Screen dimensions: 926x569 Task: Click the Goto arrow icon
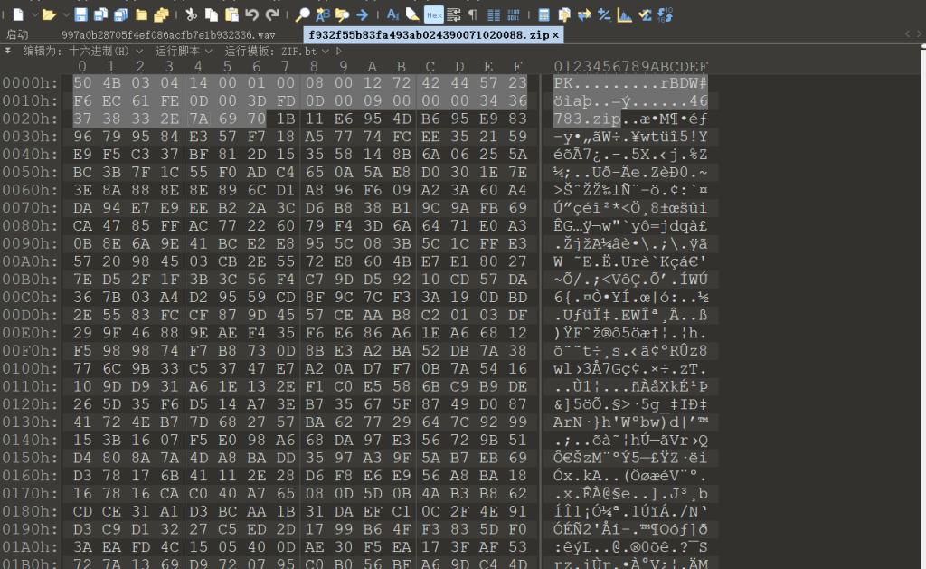point(362,14)
